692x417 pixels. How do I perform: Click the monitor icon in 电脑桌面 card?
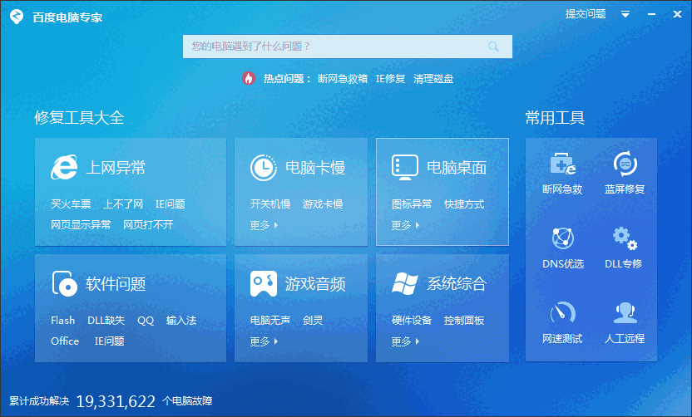[405, 168]
